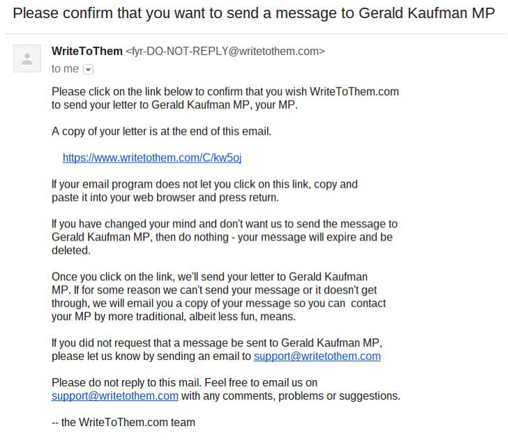This screenshot has height=445, width=508.
Task: Expand recipient details arrow beside "to me"
Action: pos(88,69)
